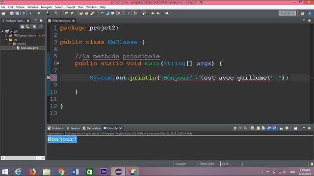This screenshot has height=176, width=314.
Task: Switch to the Javadoc tab
Action: [x=73, y=128]
